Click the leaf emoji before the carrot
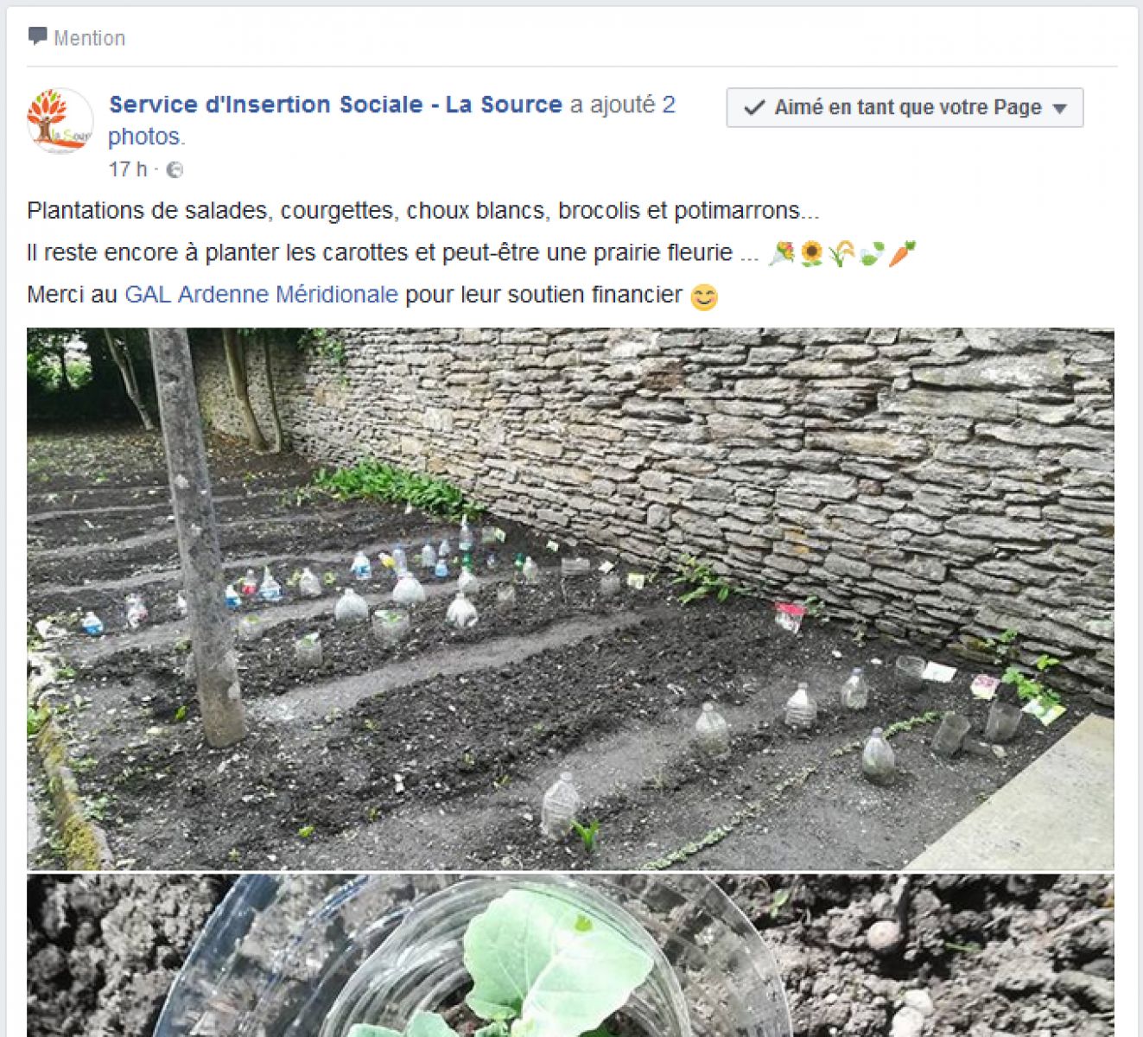The width and height of the screenshot is (1143, 1037). (871, 253)
